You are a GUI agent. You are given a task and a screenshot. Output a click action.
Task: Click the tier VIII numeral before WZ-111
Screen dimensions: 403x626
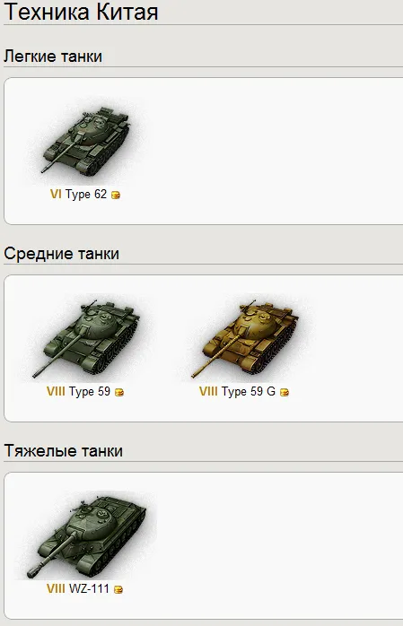[56, 588]
